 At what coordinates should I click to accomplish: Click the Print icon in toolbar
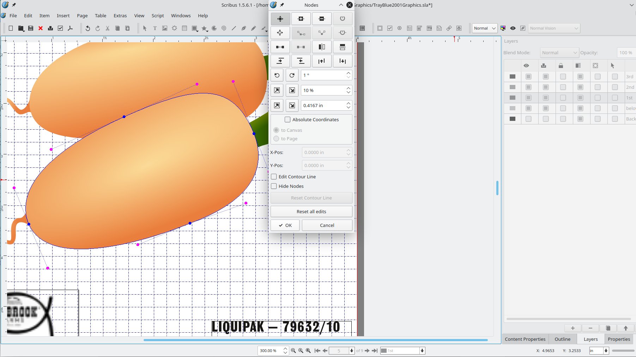50,28
